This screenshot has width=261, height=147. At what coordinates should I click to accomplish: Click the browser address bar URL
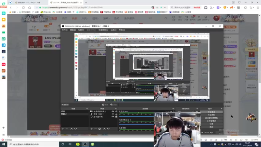tap(72, 8)
